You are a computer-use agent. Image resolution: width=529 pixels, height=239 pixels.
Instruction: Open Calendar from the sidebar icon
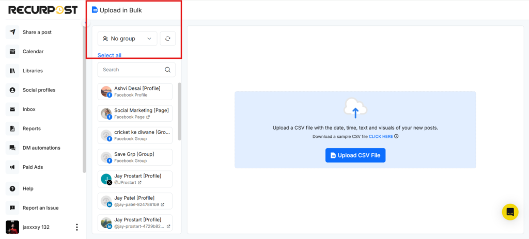click(12, 52)
